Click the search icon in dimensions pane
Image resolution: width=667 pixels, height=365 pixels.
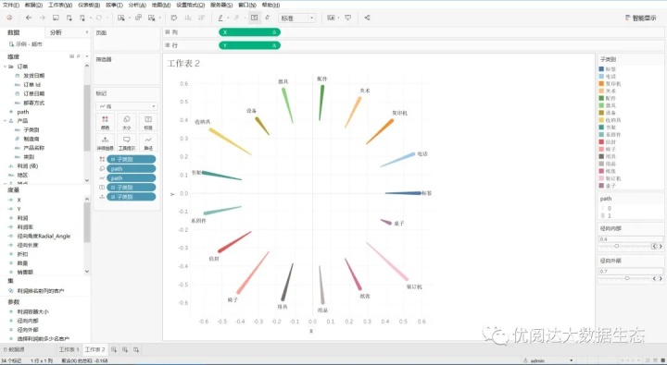78,56
